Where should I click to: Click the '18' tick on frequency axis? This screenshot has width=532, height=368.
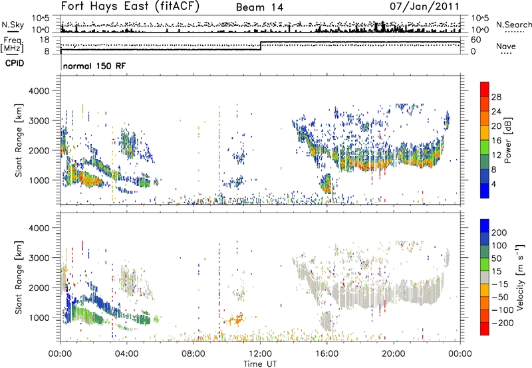(45, 40)
